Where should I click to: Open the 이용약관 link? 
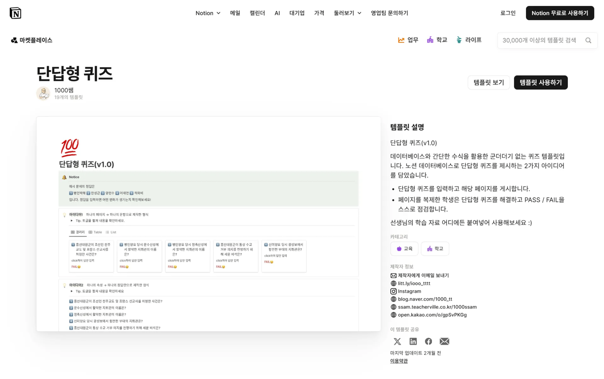tap(399, 361)
